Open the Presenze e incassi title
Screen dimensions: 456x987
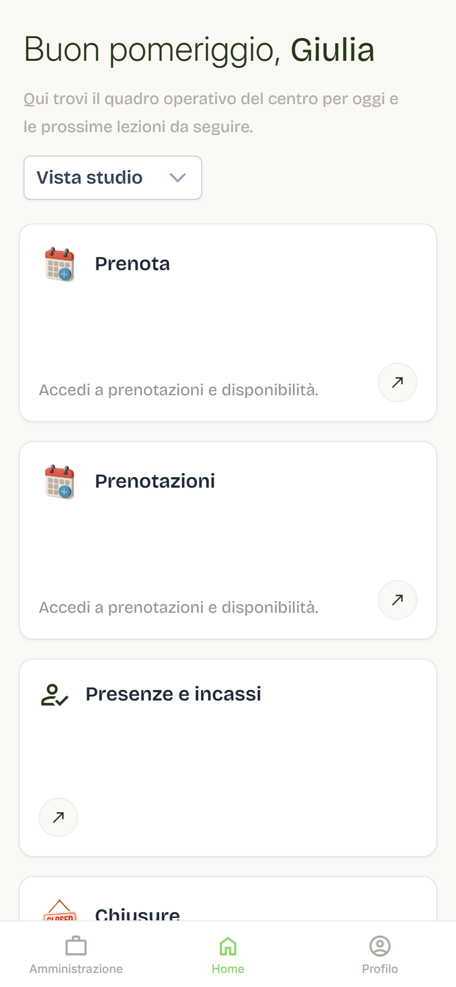(x=174, y=694)
